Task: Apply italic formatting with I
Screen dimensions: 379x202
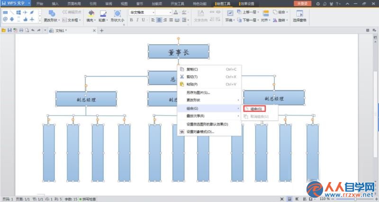Action: pyautogui.click(x=137, y=20)
